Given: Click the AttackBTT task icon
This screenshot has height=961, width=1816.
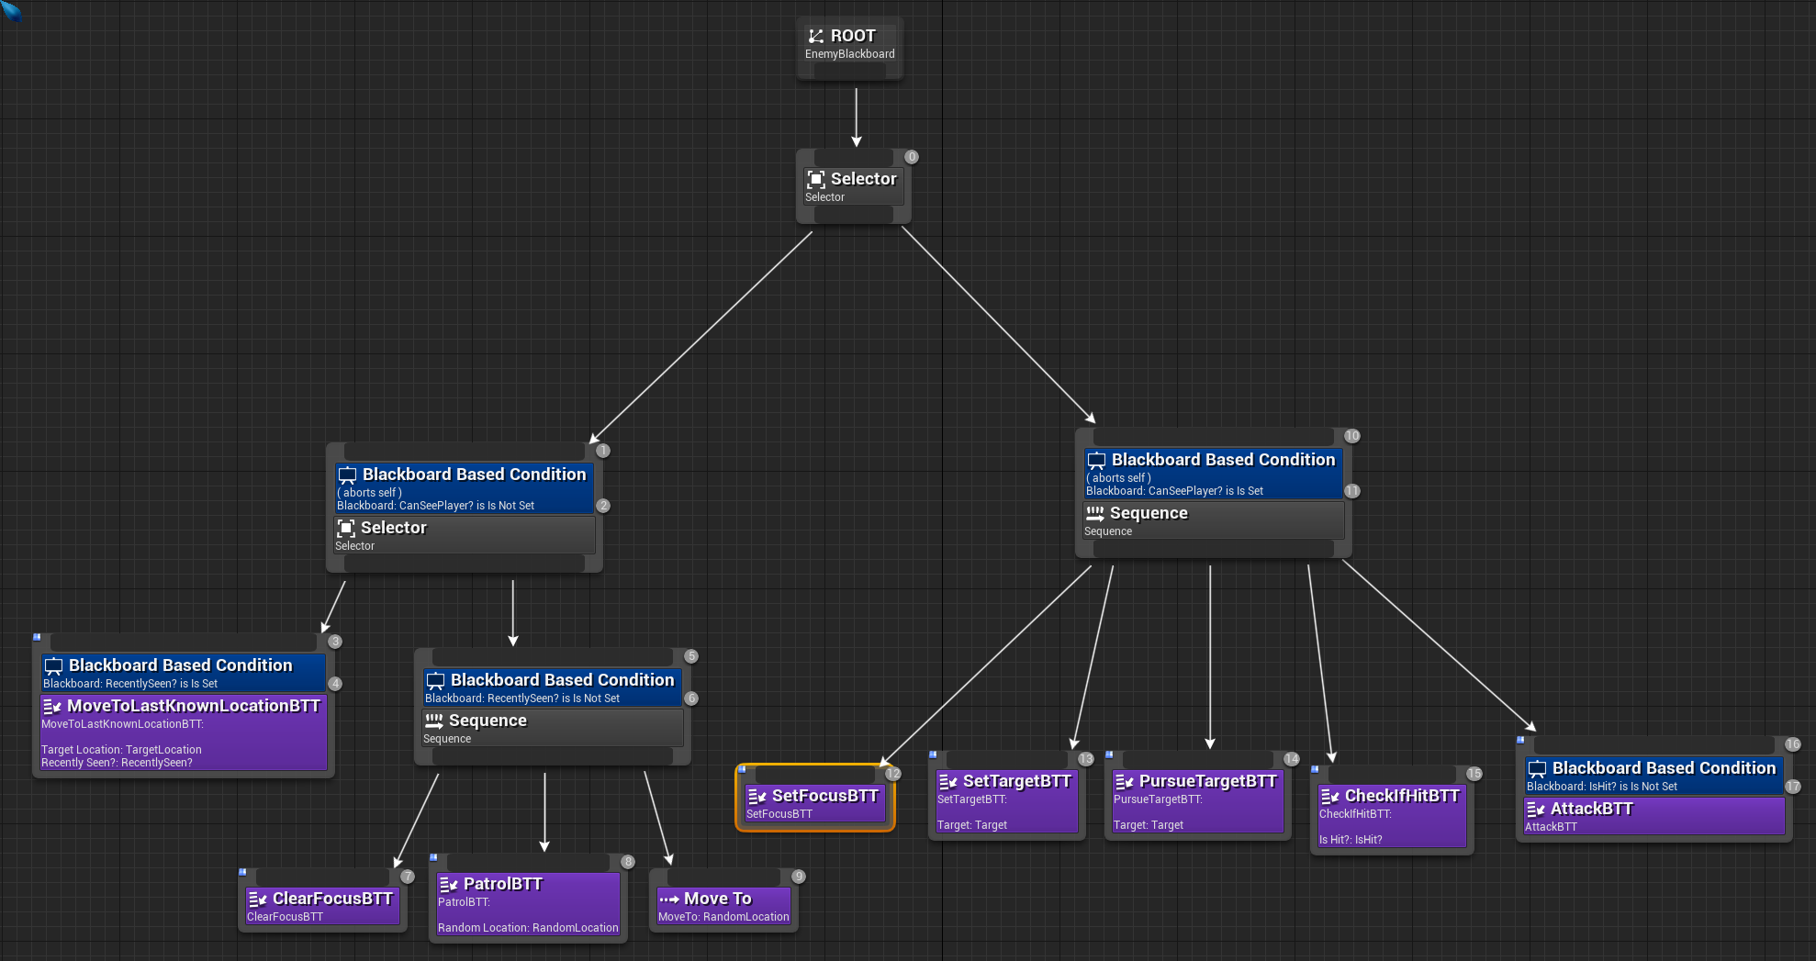Looking at the screenshot, I should click(x=1536, y=809).
